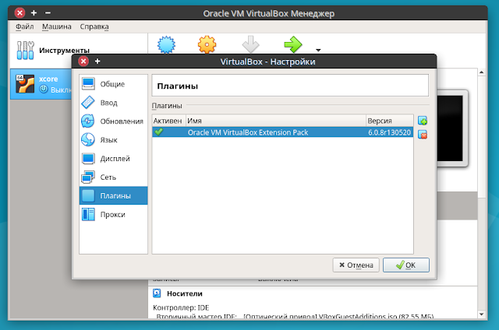Screen dimensions: 499x330
Task: Click the grey down-arrow Discard toolbar icon
Action: (251, 45)
